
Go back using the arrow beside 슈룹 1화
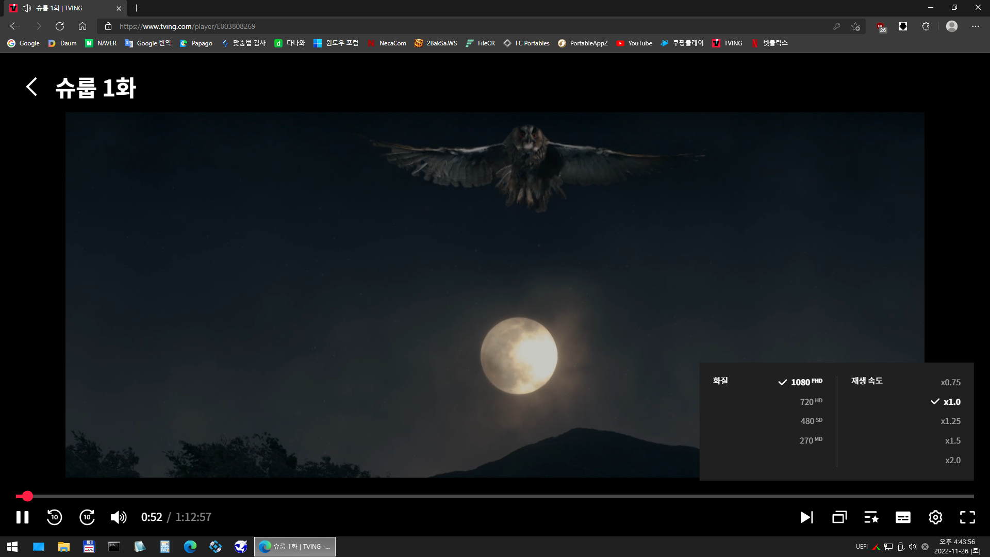(31, 87)
